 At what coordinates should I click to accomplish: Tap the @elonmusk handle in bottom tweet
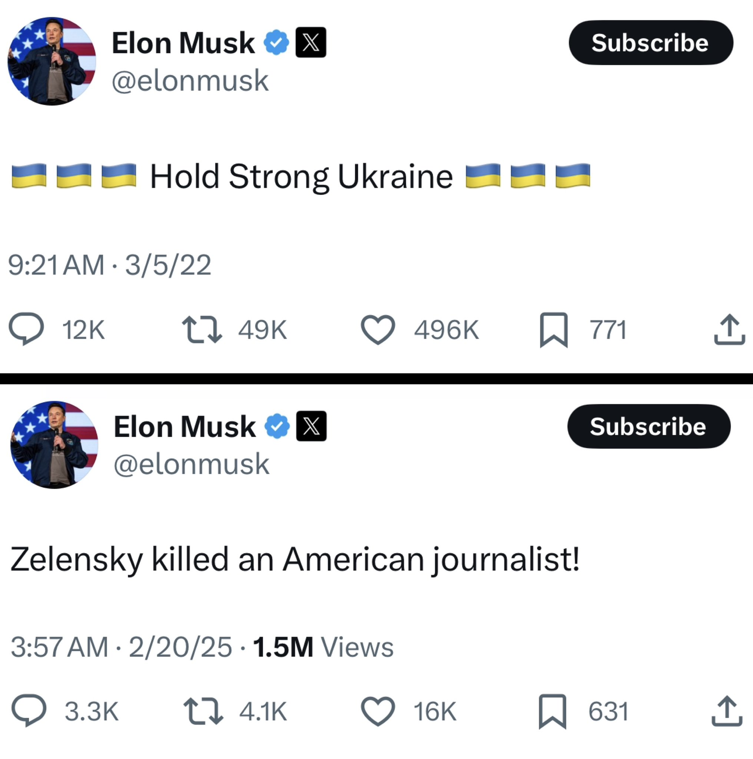pyautogui.click(x=191, y=464)
